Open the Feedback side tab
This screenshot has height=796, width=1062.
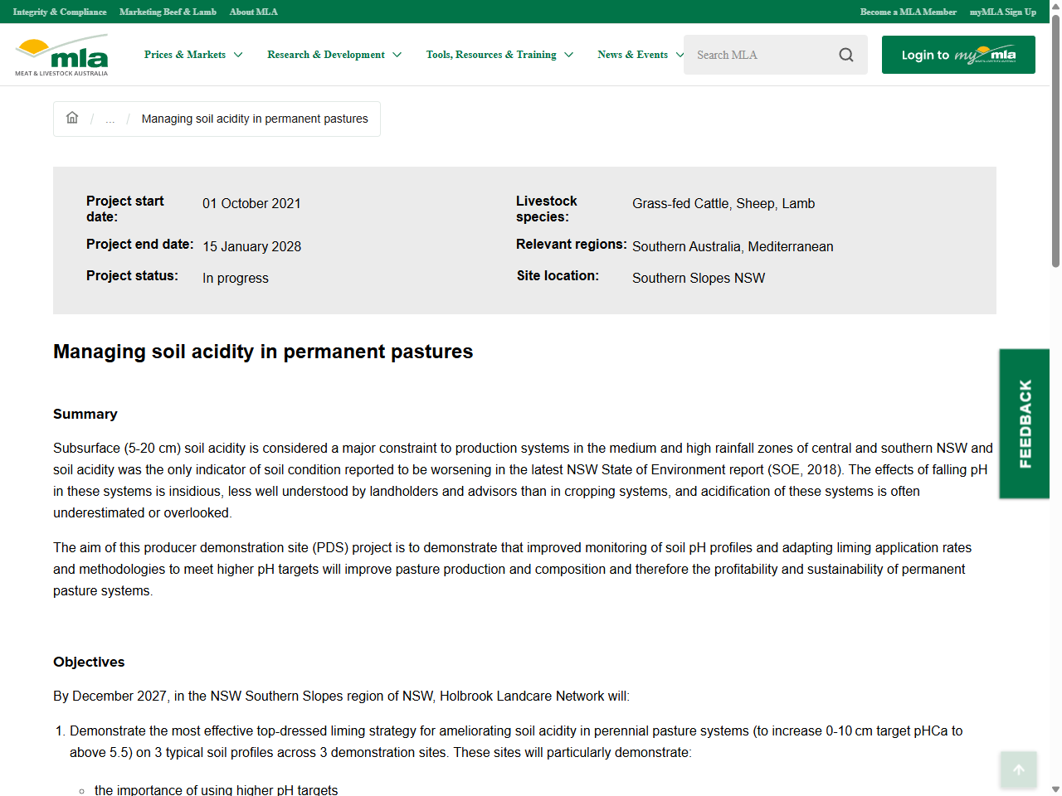pos(1025,424)
